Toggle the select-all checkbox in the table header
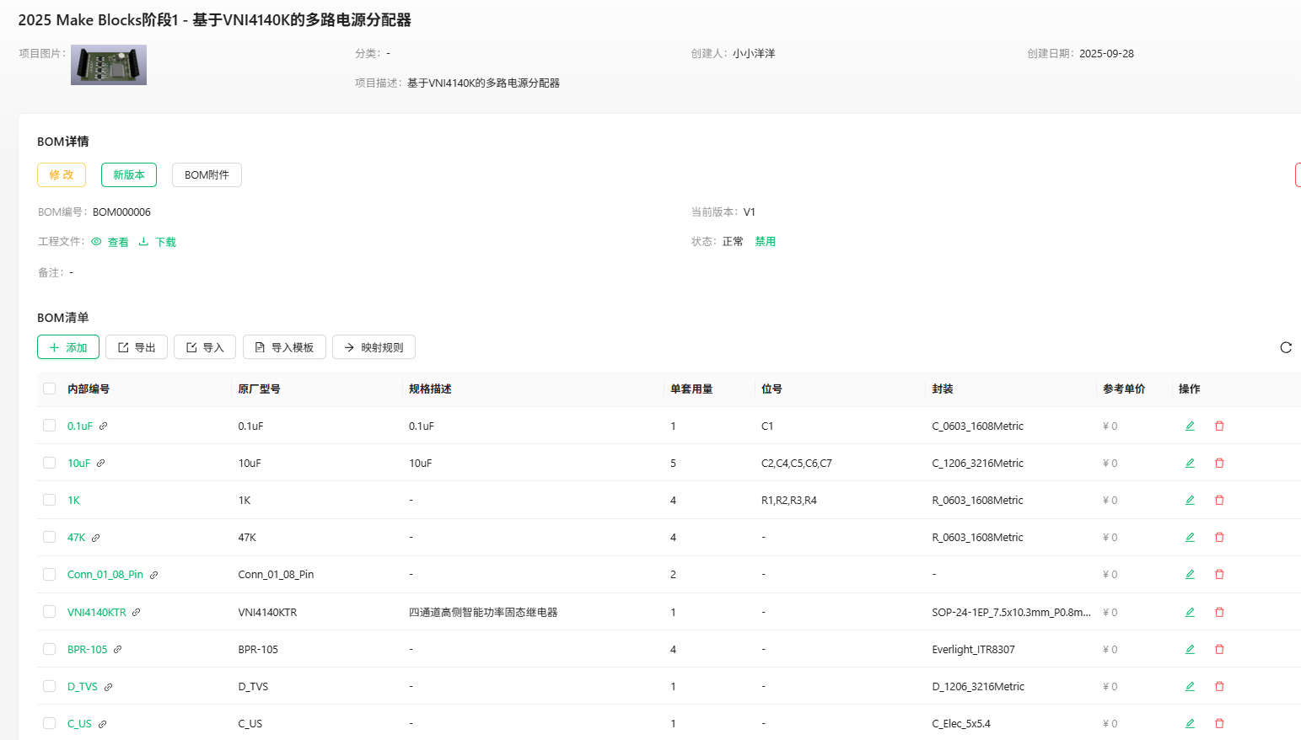 [50, 389]
